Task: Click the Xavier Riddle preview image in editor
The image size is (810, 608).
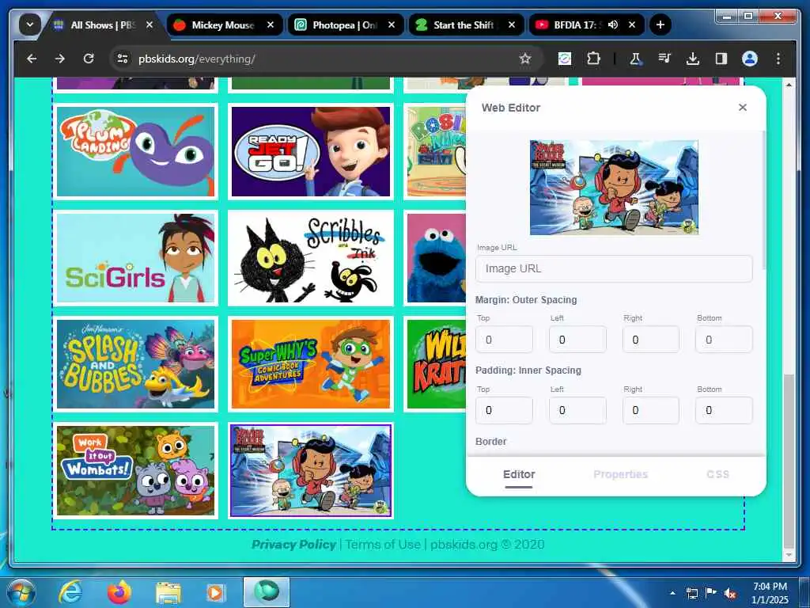Action: [614, 187]
